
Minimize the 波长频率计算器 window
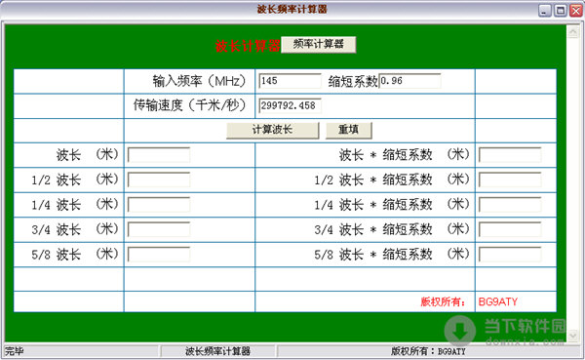545,11
